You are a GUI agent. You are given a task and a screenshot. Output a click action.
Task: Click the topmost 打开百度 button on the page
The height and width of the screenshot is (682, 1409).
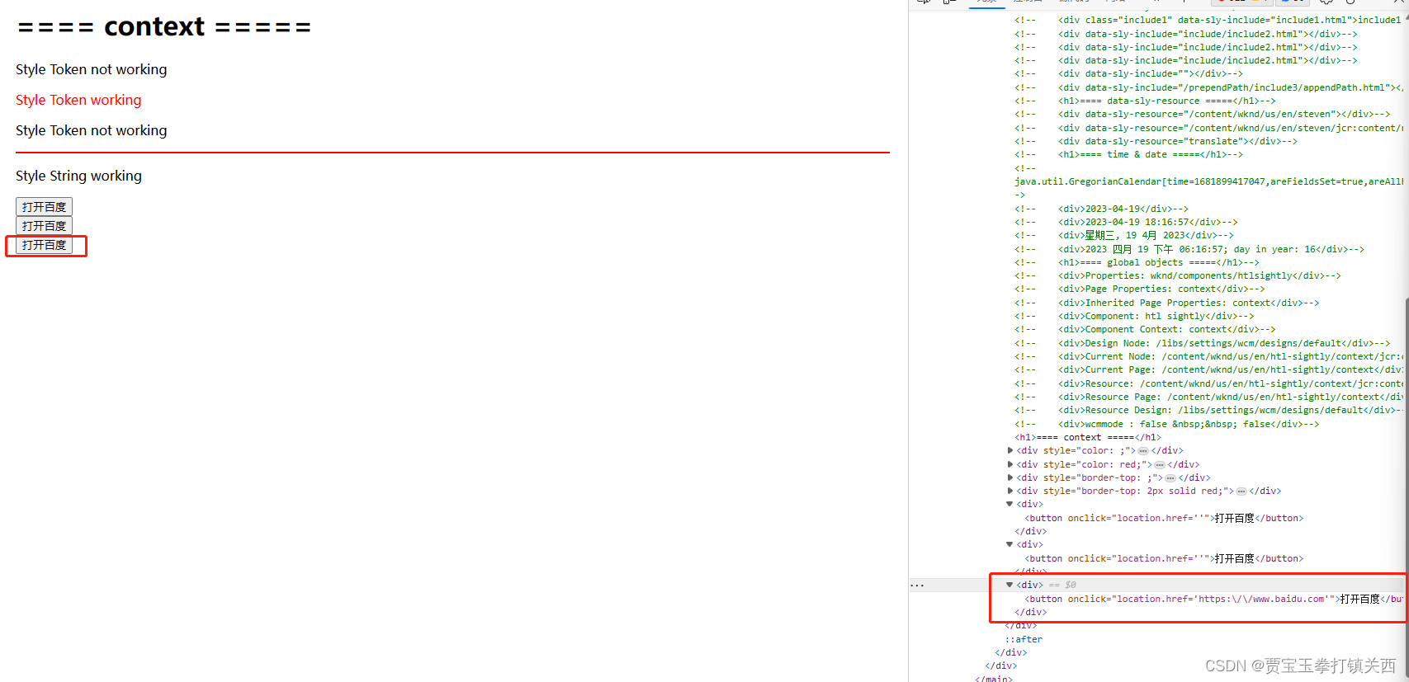(x=44, y=207)
